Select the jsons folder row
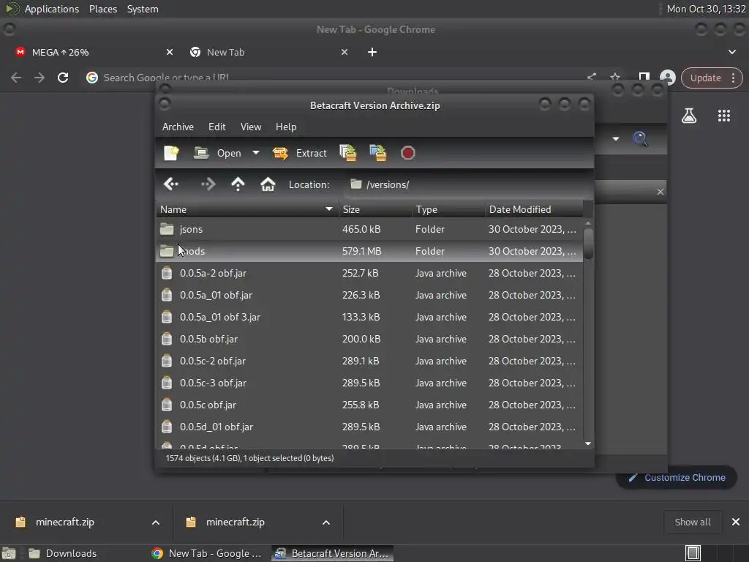 [x=369, y=229]
